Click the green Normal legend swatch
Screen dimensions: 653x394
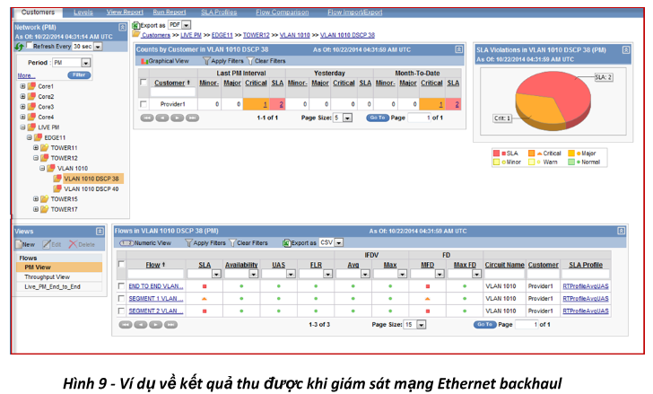pyautogui.click(x=571, y=162)
